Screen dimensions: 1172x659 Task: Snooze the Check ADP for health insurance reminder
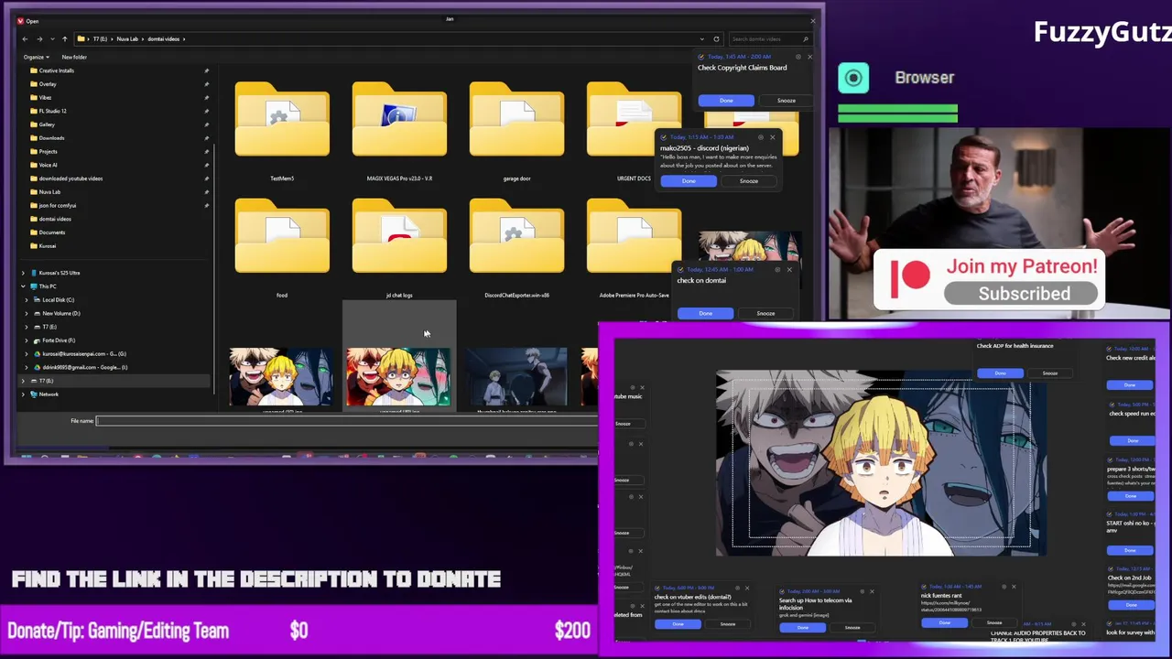pyautogui.click(x=1049, y=373)
